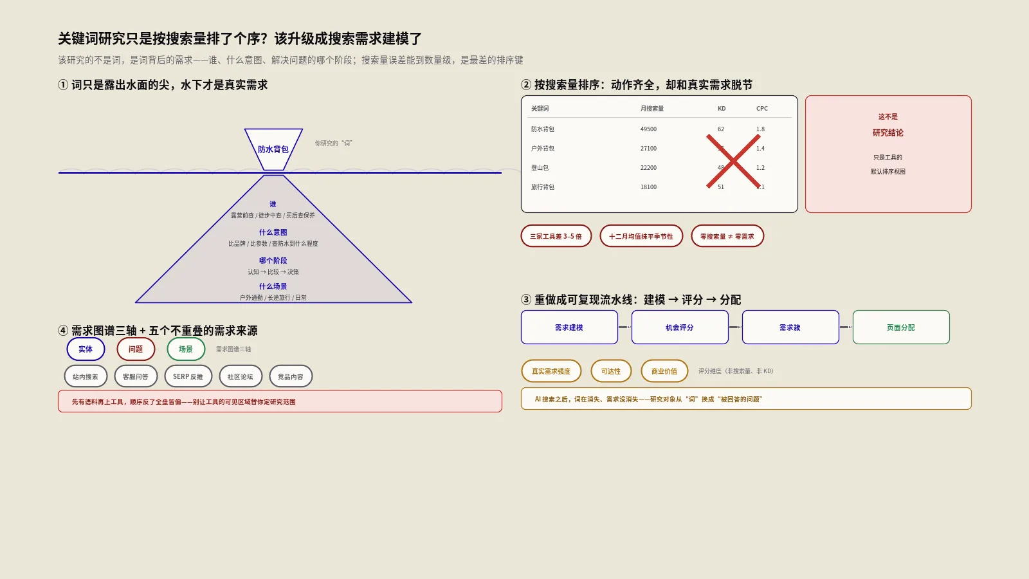
Task: Click the AI 搜索之后 note banner
Action: (746, 399)
